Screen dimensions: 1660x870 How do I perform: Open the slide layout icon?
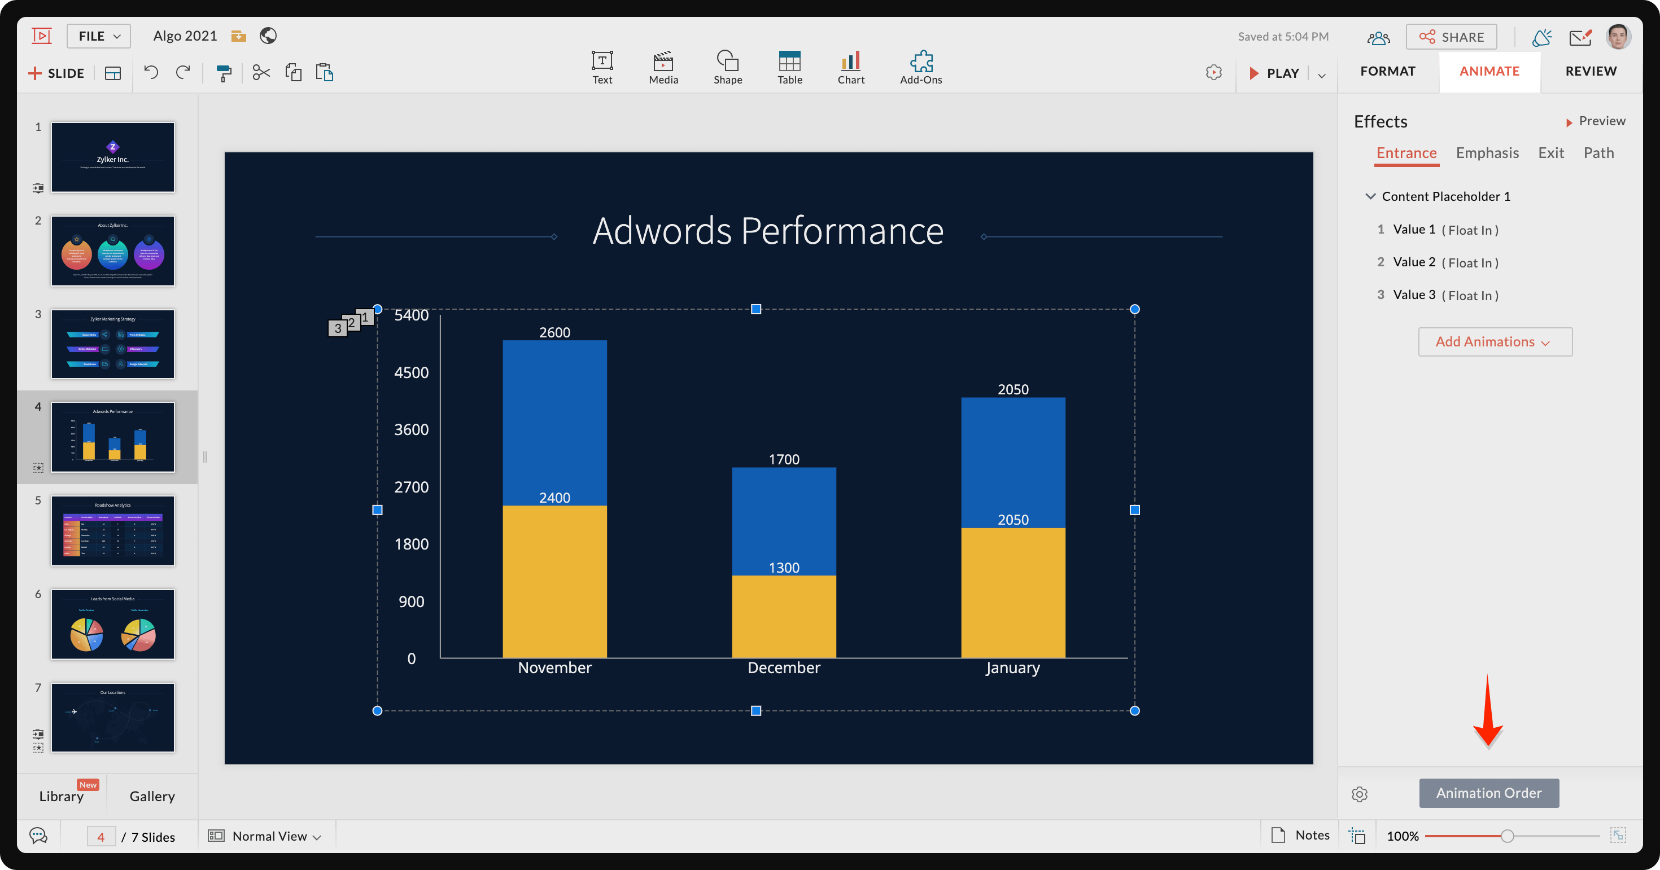point(113,73)
